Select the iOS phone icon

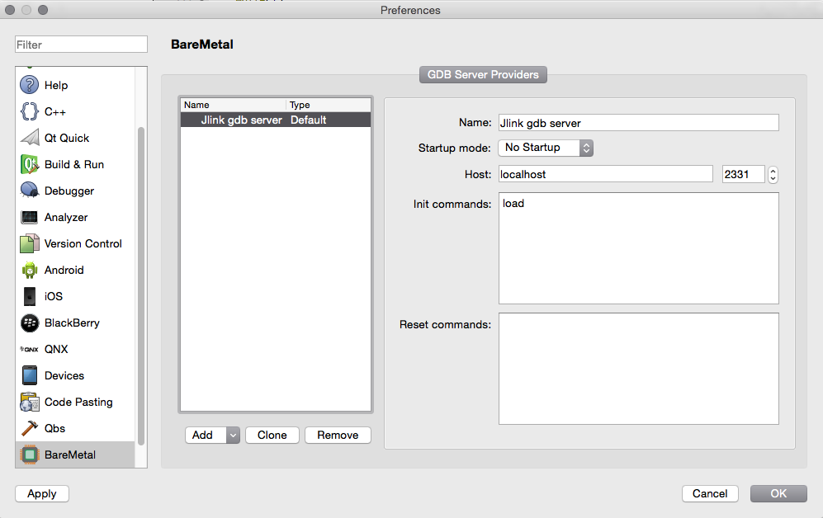tap(30, 296)
